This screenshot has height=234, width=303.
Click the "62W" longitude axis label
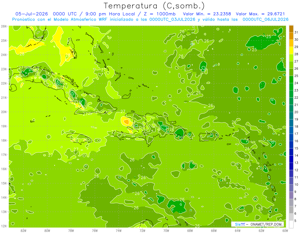261,230
